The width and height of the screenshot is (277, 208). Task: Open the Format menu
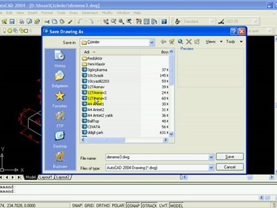[x=47, y=13]
